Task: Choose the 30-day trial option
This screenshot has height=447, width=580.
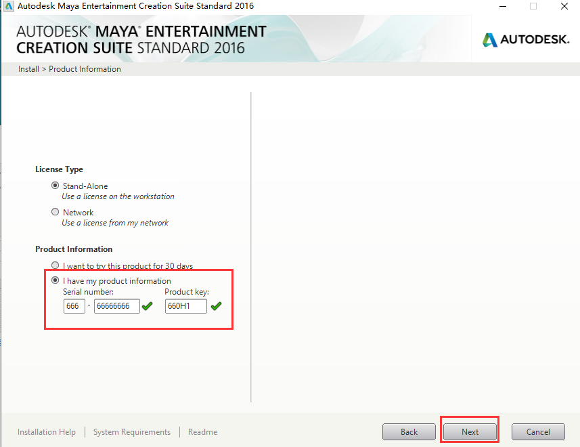Action: [55, 265]
